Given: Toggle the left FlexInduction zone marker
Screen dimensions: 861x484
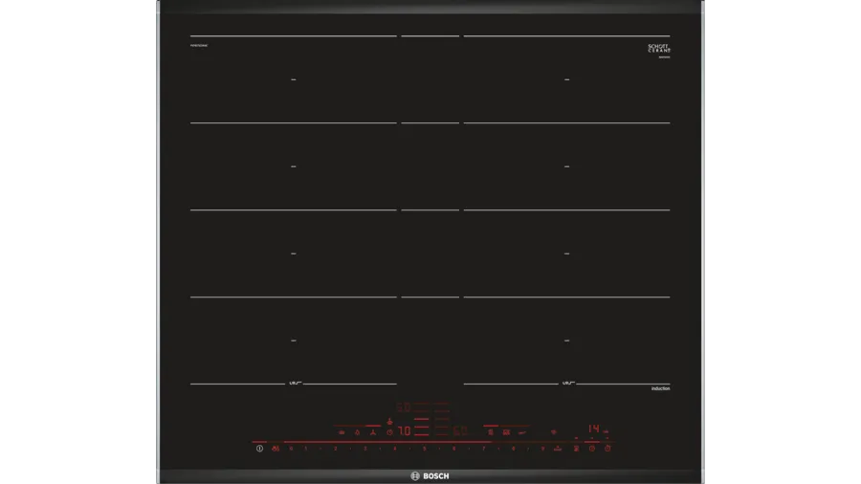Looking at the screenshot, I should coord(295,384).
